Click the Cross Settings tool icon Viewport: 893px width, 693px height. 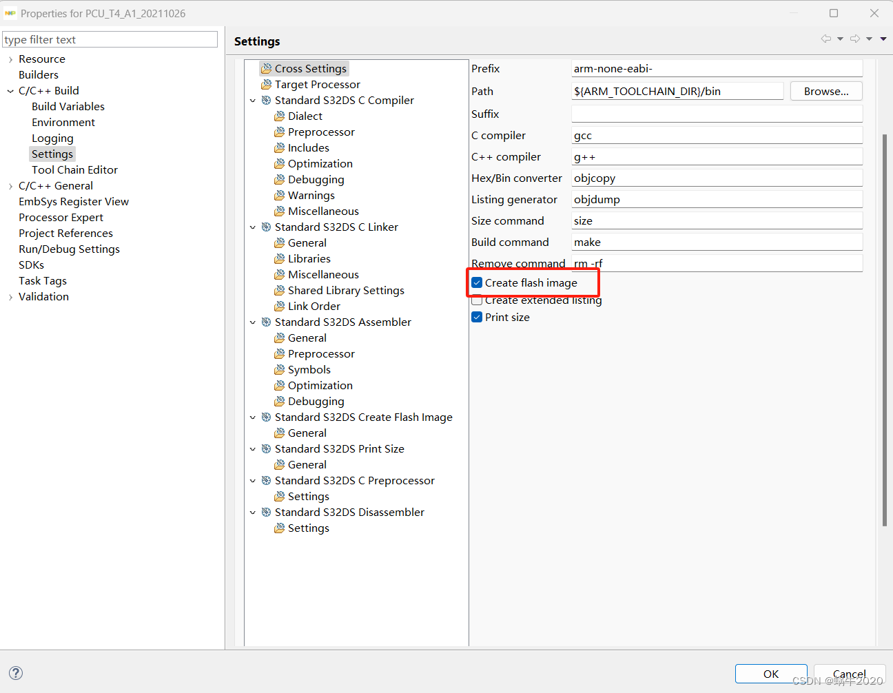[266, 68]
